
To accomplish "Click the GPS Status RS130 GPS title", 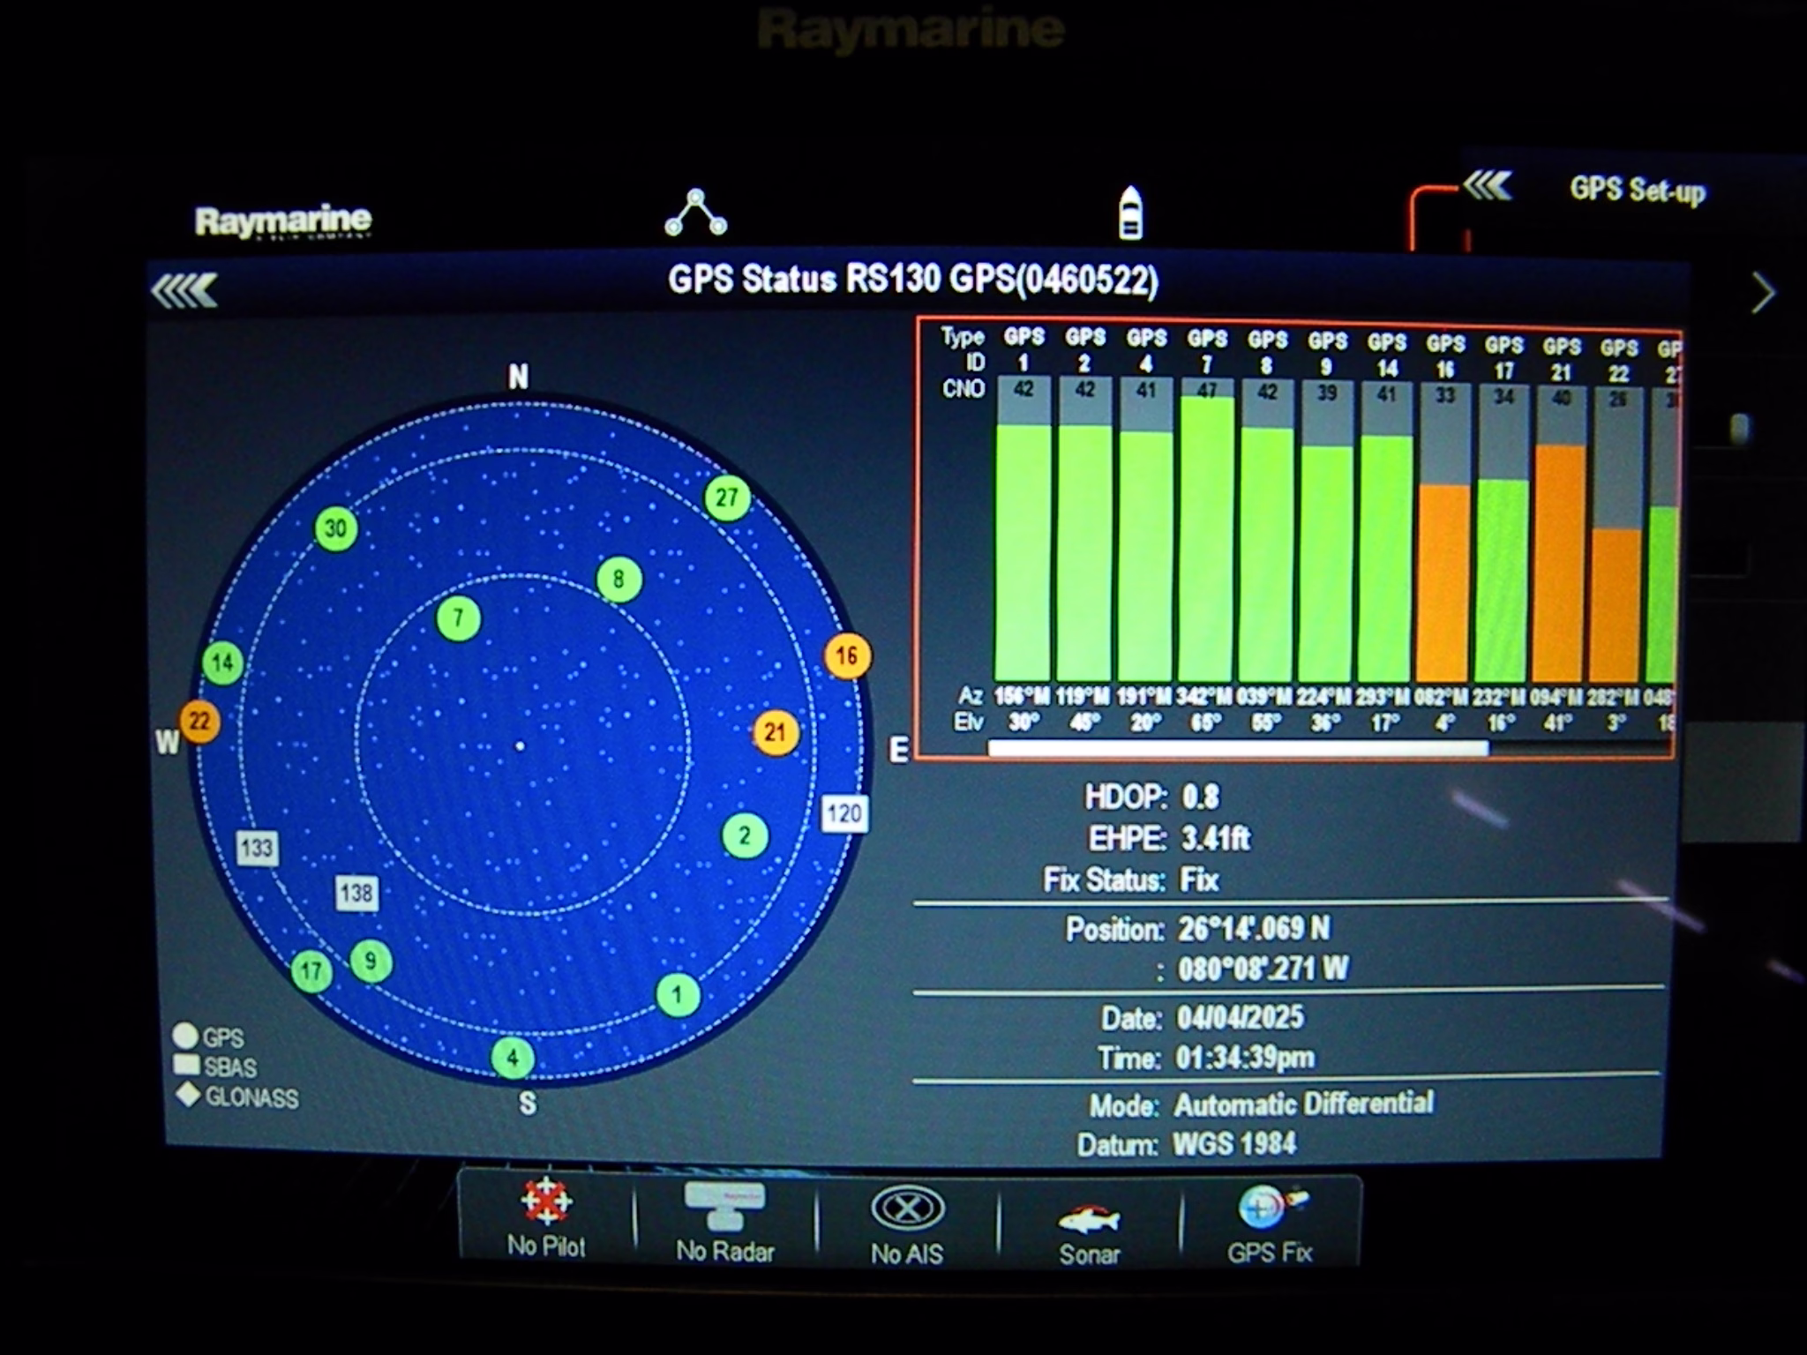I will click(912, 280).
